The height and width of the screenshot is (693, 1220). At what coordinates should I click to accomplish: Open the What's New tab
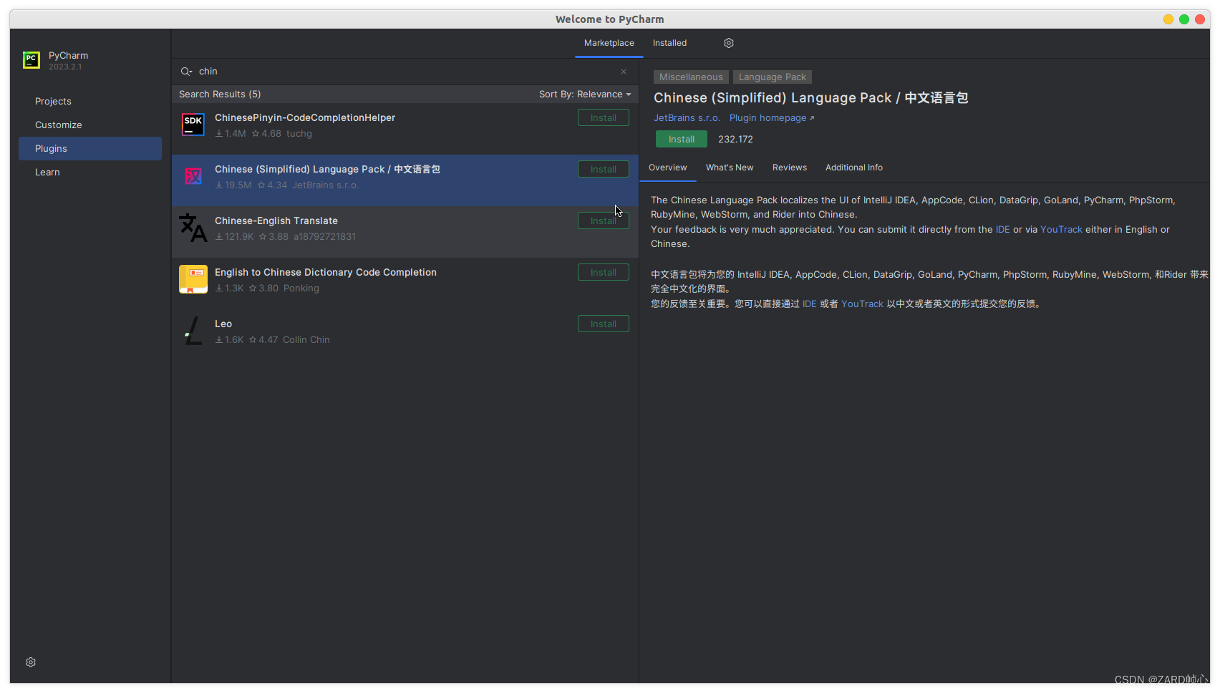click(x=730, y=168)
